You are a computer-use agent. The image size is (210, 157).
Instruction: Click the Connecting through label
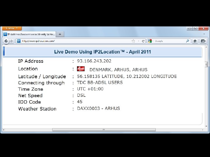(x=41, y=83)
